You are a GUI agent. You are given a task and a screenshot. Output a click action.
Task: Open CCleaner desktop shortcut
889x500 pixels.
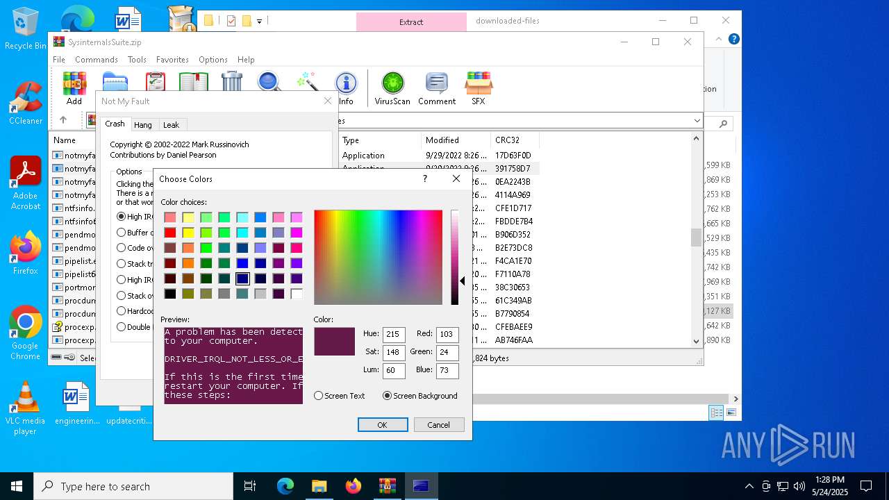coord(26,103)
